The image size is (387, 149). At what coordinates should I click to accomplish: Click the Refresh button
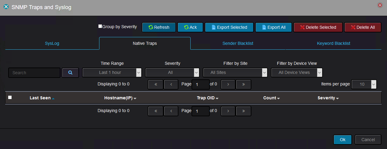pyautogui.click(x=159, y=27)
